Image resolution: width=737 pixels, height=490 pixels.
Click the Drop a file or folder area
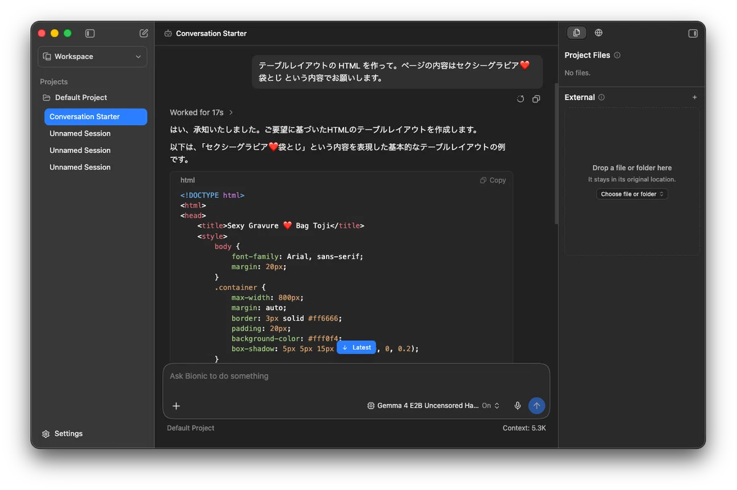(632, 182)
